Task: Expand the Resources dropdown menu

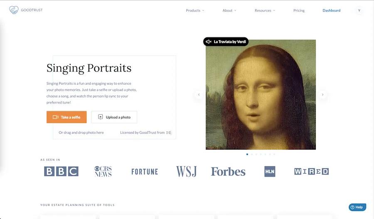Action: coord(265,10)
